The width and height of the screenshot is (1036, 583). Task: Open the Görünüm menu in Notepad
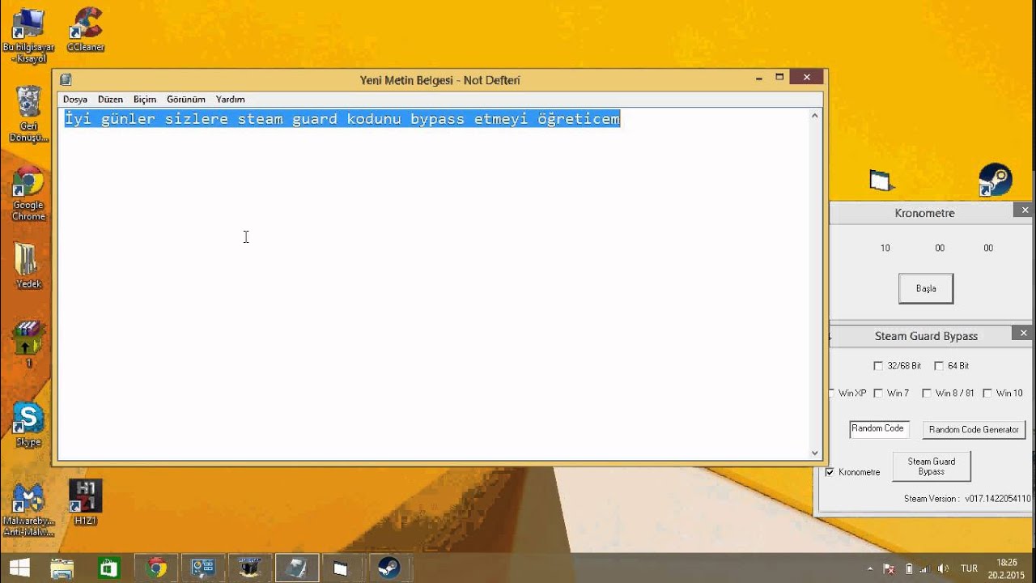186,100
